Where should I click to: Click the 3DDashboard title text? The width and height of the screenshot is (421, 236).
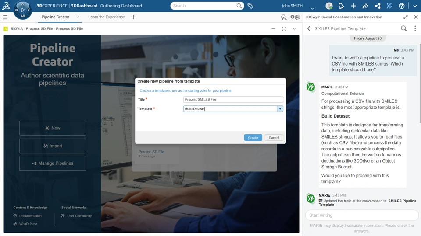(84, 6)
